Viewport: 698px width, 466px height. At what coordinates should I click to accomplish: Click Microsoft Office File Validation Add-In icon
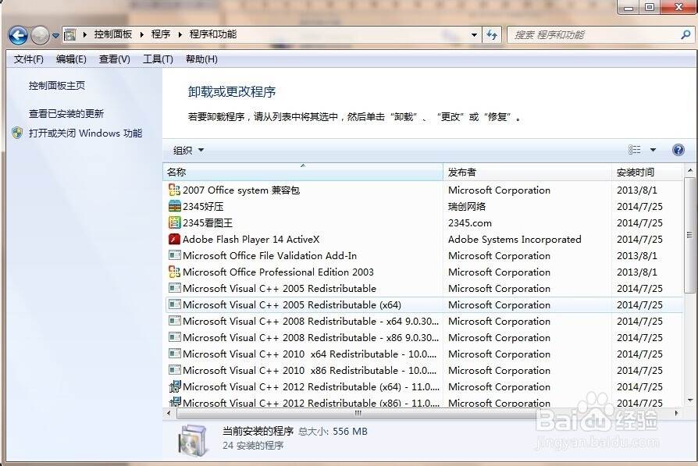(175, 255)
